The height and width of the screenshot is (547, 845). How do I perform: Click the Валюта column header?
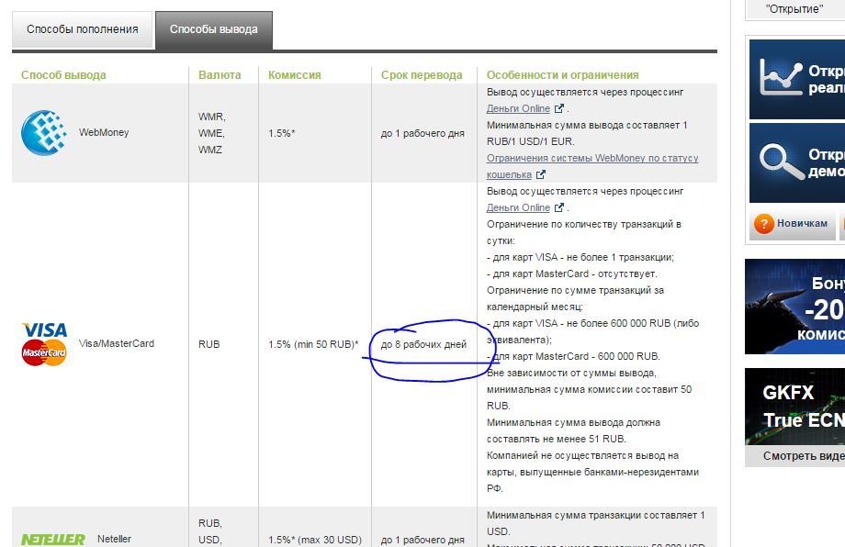[x=220, y=75]
